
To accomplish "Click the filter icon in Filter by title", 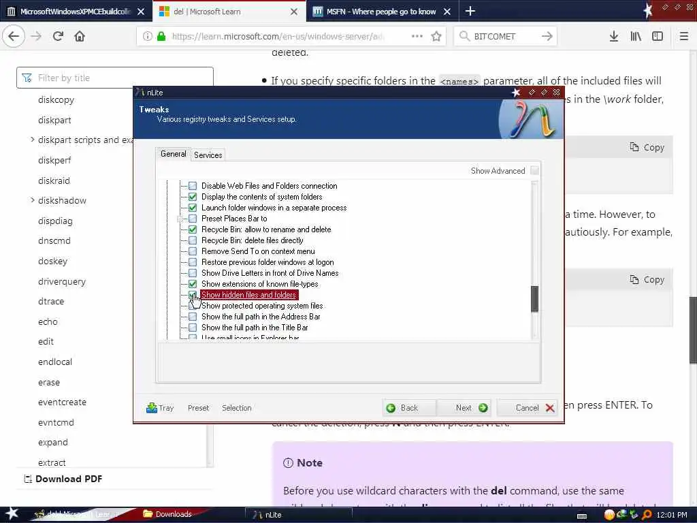I will (27, 78).
